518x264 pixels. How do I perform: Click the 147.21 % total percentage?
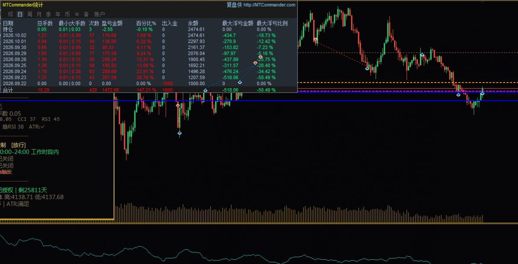coord(146,90)
